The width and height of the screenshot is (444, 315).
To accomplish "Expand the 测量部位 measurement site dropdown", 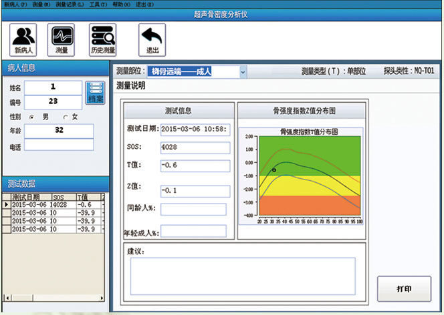I will [242, 71].
